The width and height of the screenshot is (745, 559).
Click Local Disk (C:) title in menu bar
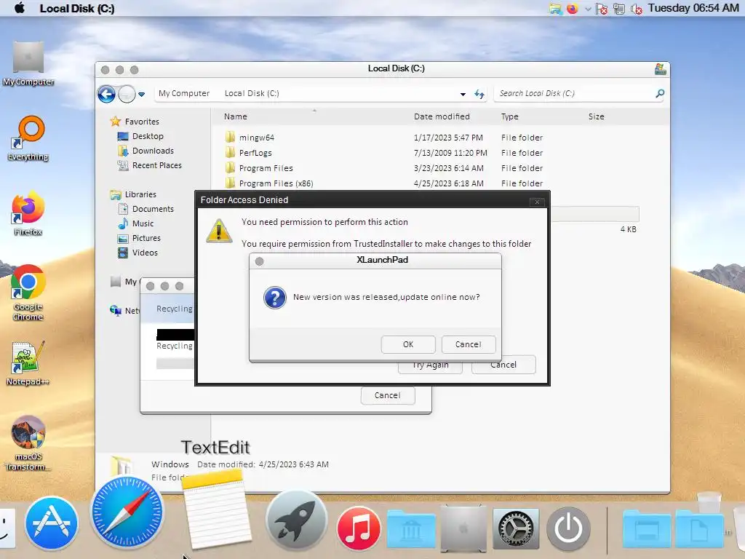pyautogui.click(x=77, y=9)
